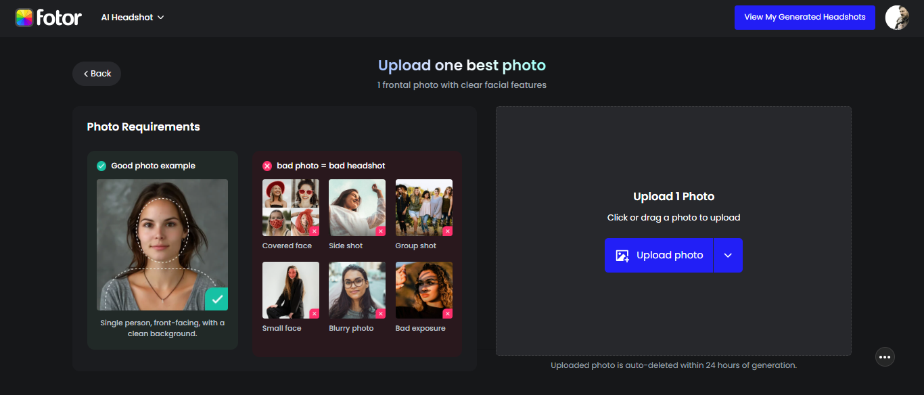Click the red x badge on Blurry photo image
The image size is (924, 395).
tap(380, 313)
